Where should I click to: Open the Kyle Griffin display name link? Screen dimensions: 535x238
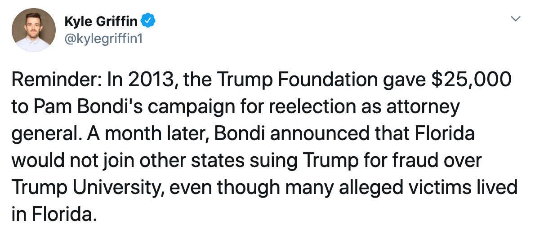(102, 21)
